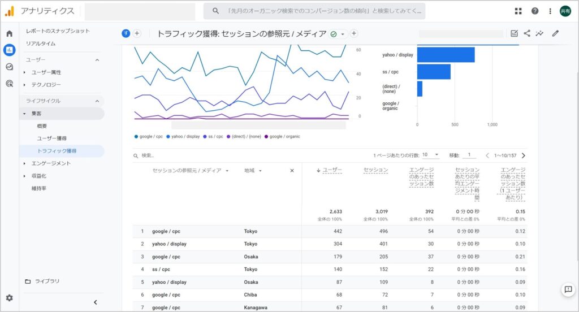This screenshot has width=579, height=312.
Task: Toggle google / cpc legend item
Action: tap(149, 137)
